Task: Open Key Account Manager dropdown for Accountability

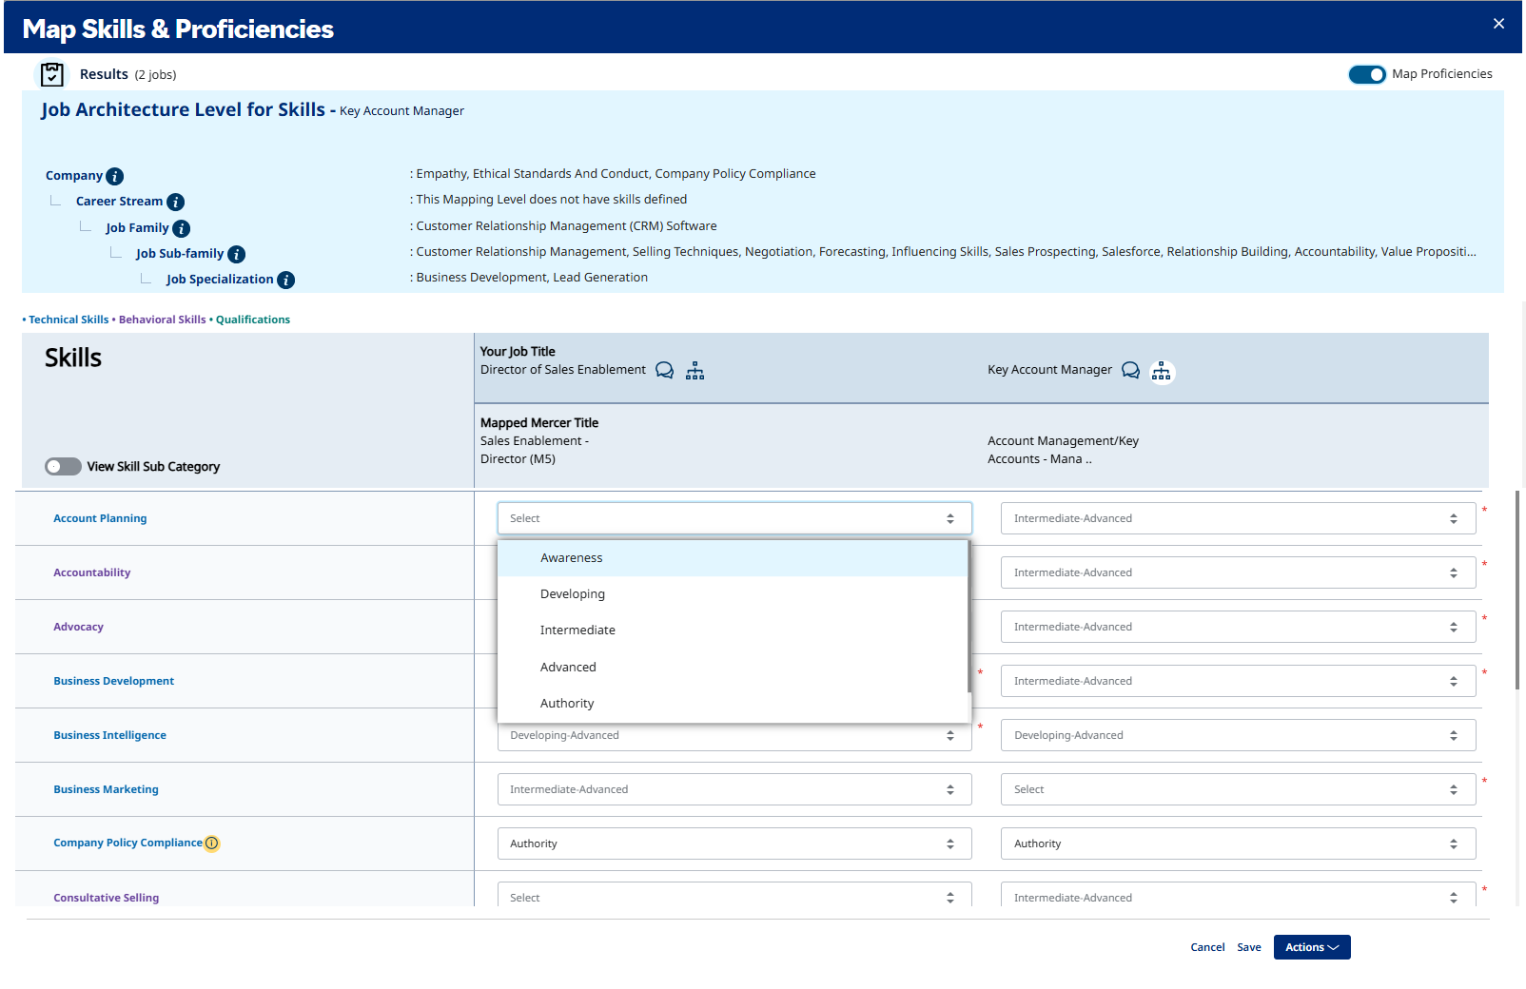Action: [x=1238, y=572]
